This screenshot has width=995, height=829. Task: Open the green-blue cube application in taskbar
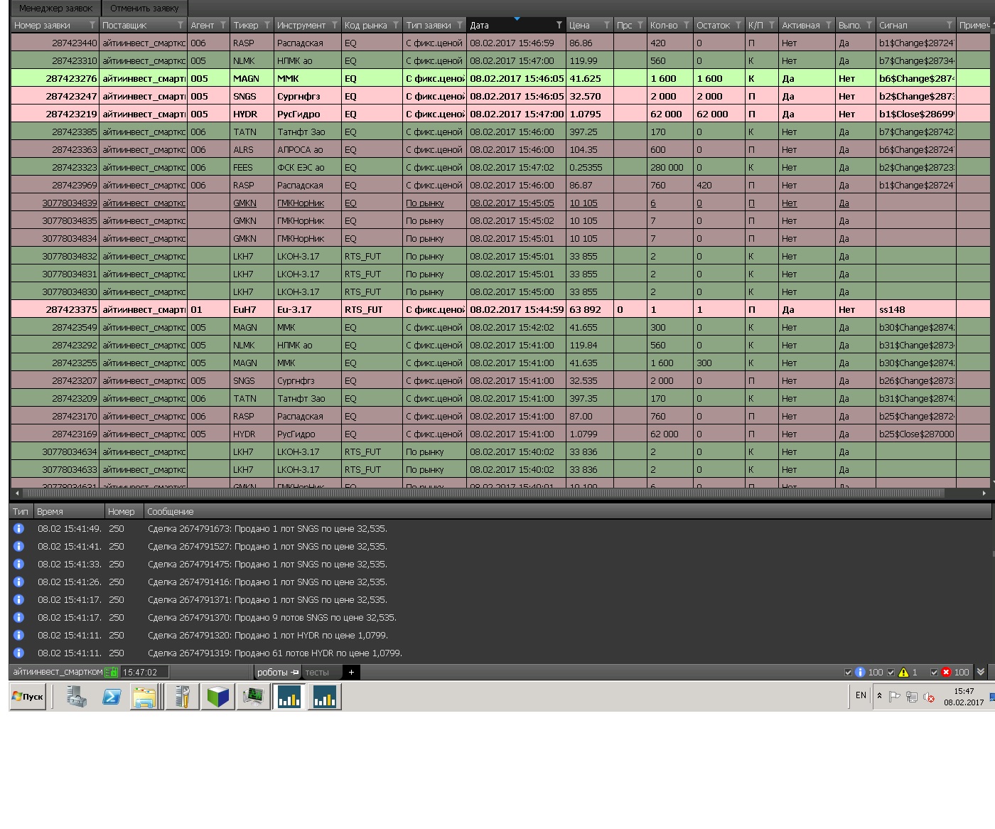217,697
